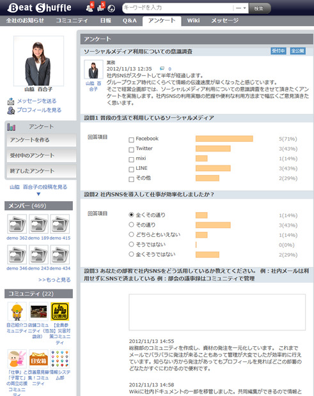Click the 全公開 visibility badge

(x=297, y=51)
